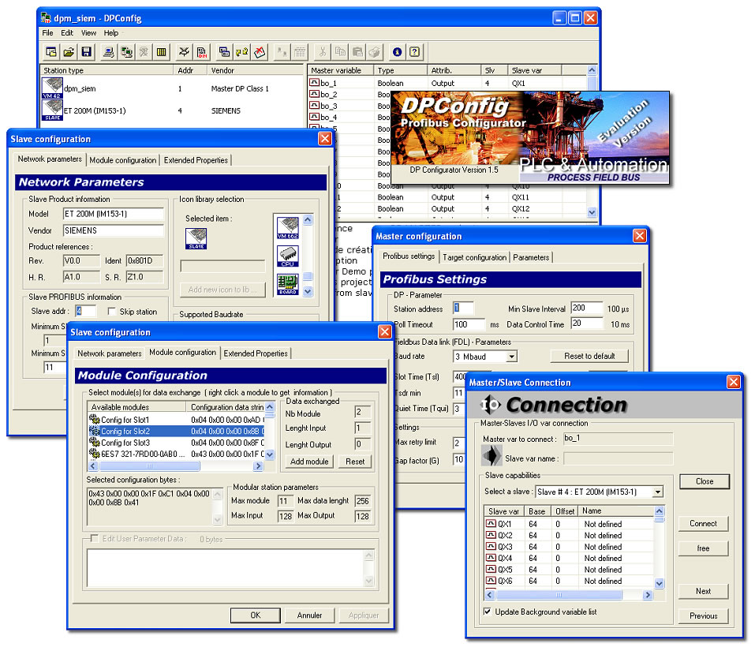Image resolution: width=755 pixels, height=647 pixels.
Task: Click the yellow columns toolbar icon
Action: [161, 52]
